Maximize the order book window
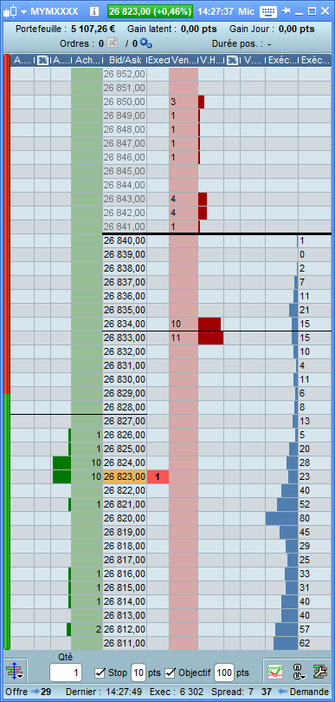The image size is (335, 702). [x=312, y=10]
